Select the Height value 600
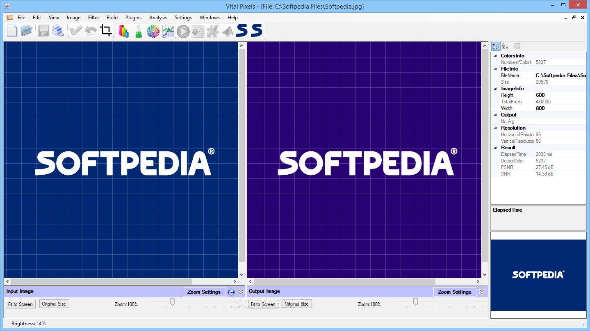This screenshot has height=331, width=590. 540,95
